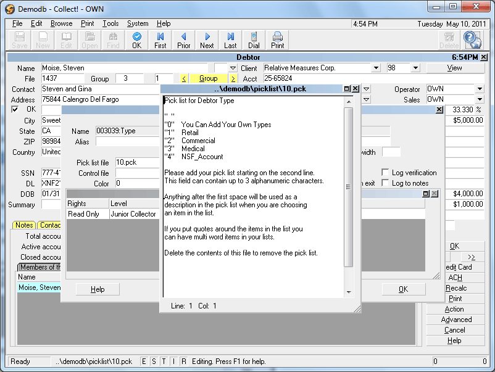
Task: Open the Edit menu
Action: 36,23
